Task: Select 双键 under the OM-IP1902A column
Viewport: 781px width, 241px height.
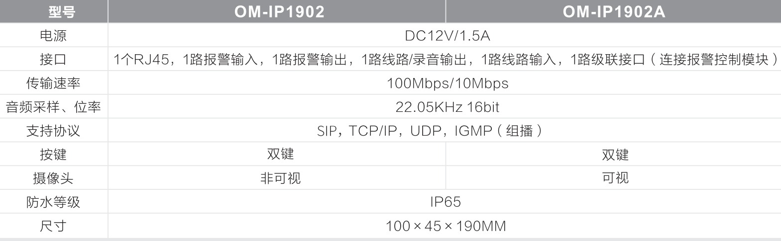Action: [x=615, y=155]
